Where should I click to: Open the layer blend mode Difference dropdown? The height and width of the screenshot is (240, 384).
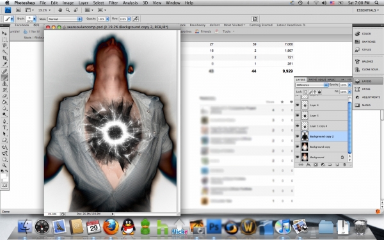[312, 84]
